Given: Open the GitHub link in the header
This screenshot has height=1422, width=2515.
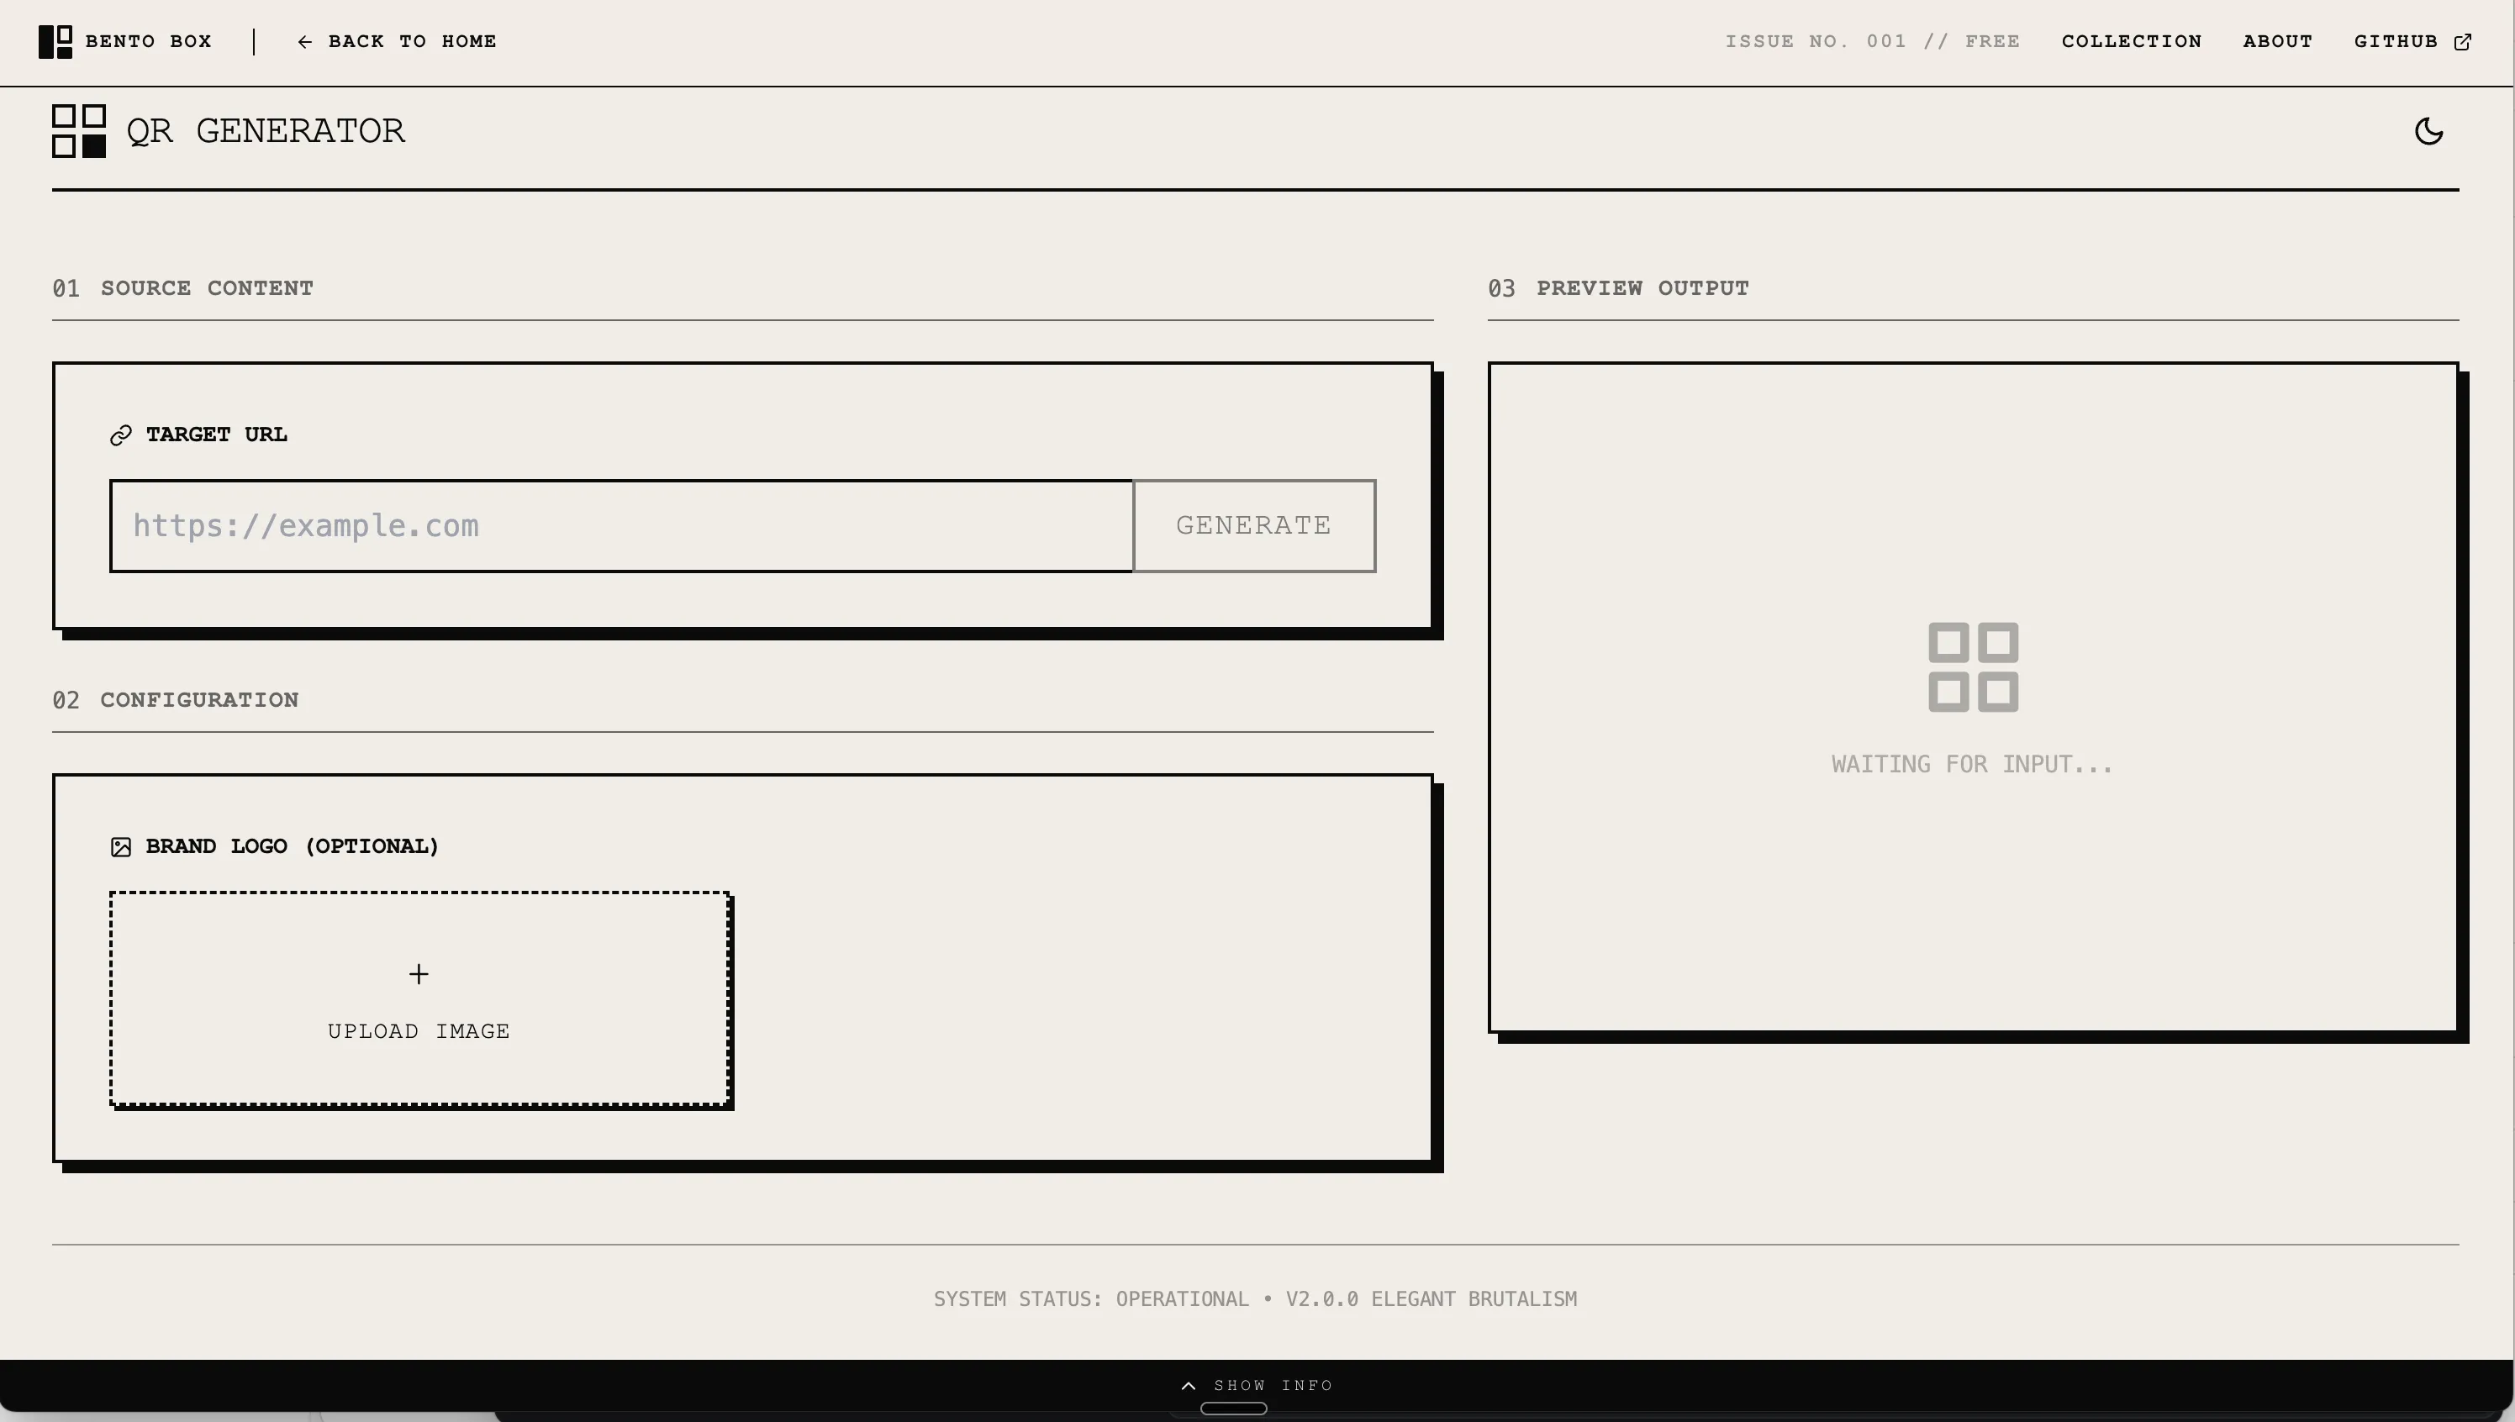Looking at the screenshot, I should [x=2395, y=42].
